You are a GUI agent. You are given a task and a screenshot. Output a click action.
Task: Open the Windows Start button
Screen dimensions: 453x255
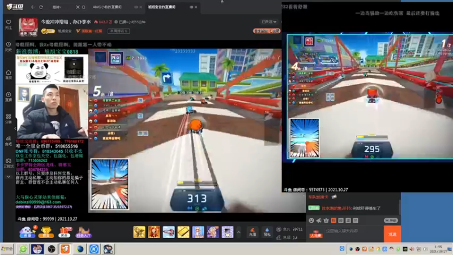(7, 249)
